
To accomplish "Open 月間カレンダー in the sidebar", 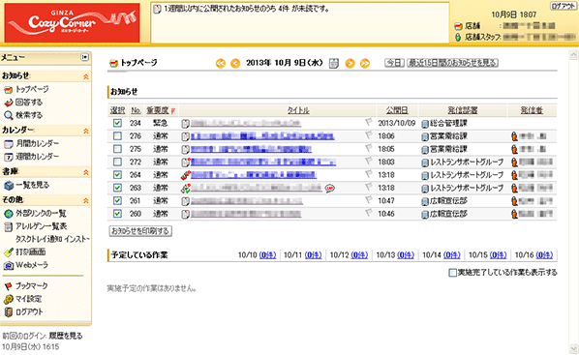I will [x=37, y=143].
